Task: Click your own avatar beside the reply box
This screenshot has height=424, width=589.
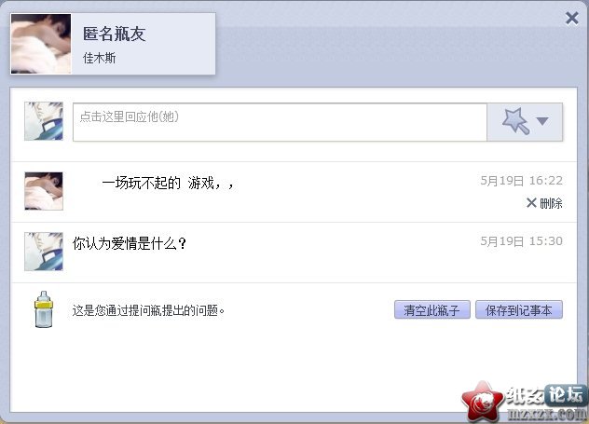Action: coord(44,121)
